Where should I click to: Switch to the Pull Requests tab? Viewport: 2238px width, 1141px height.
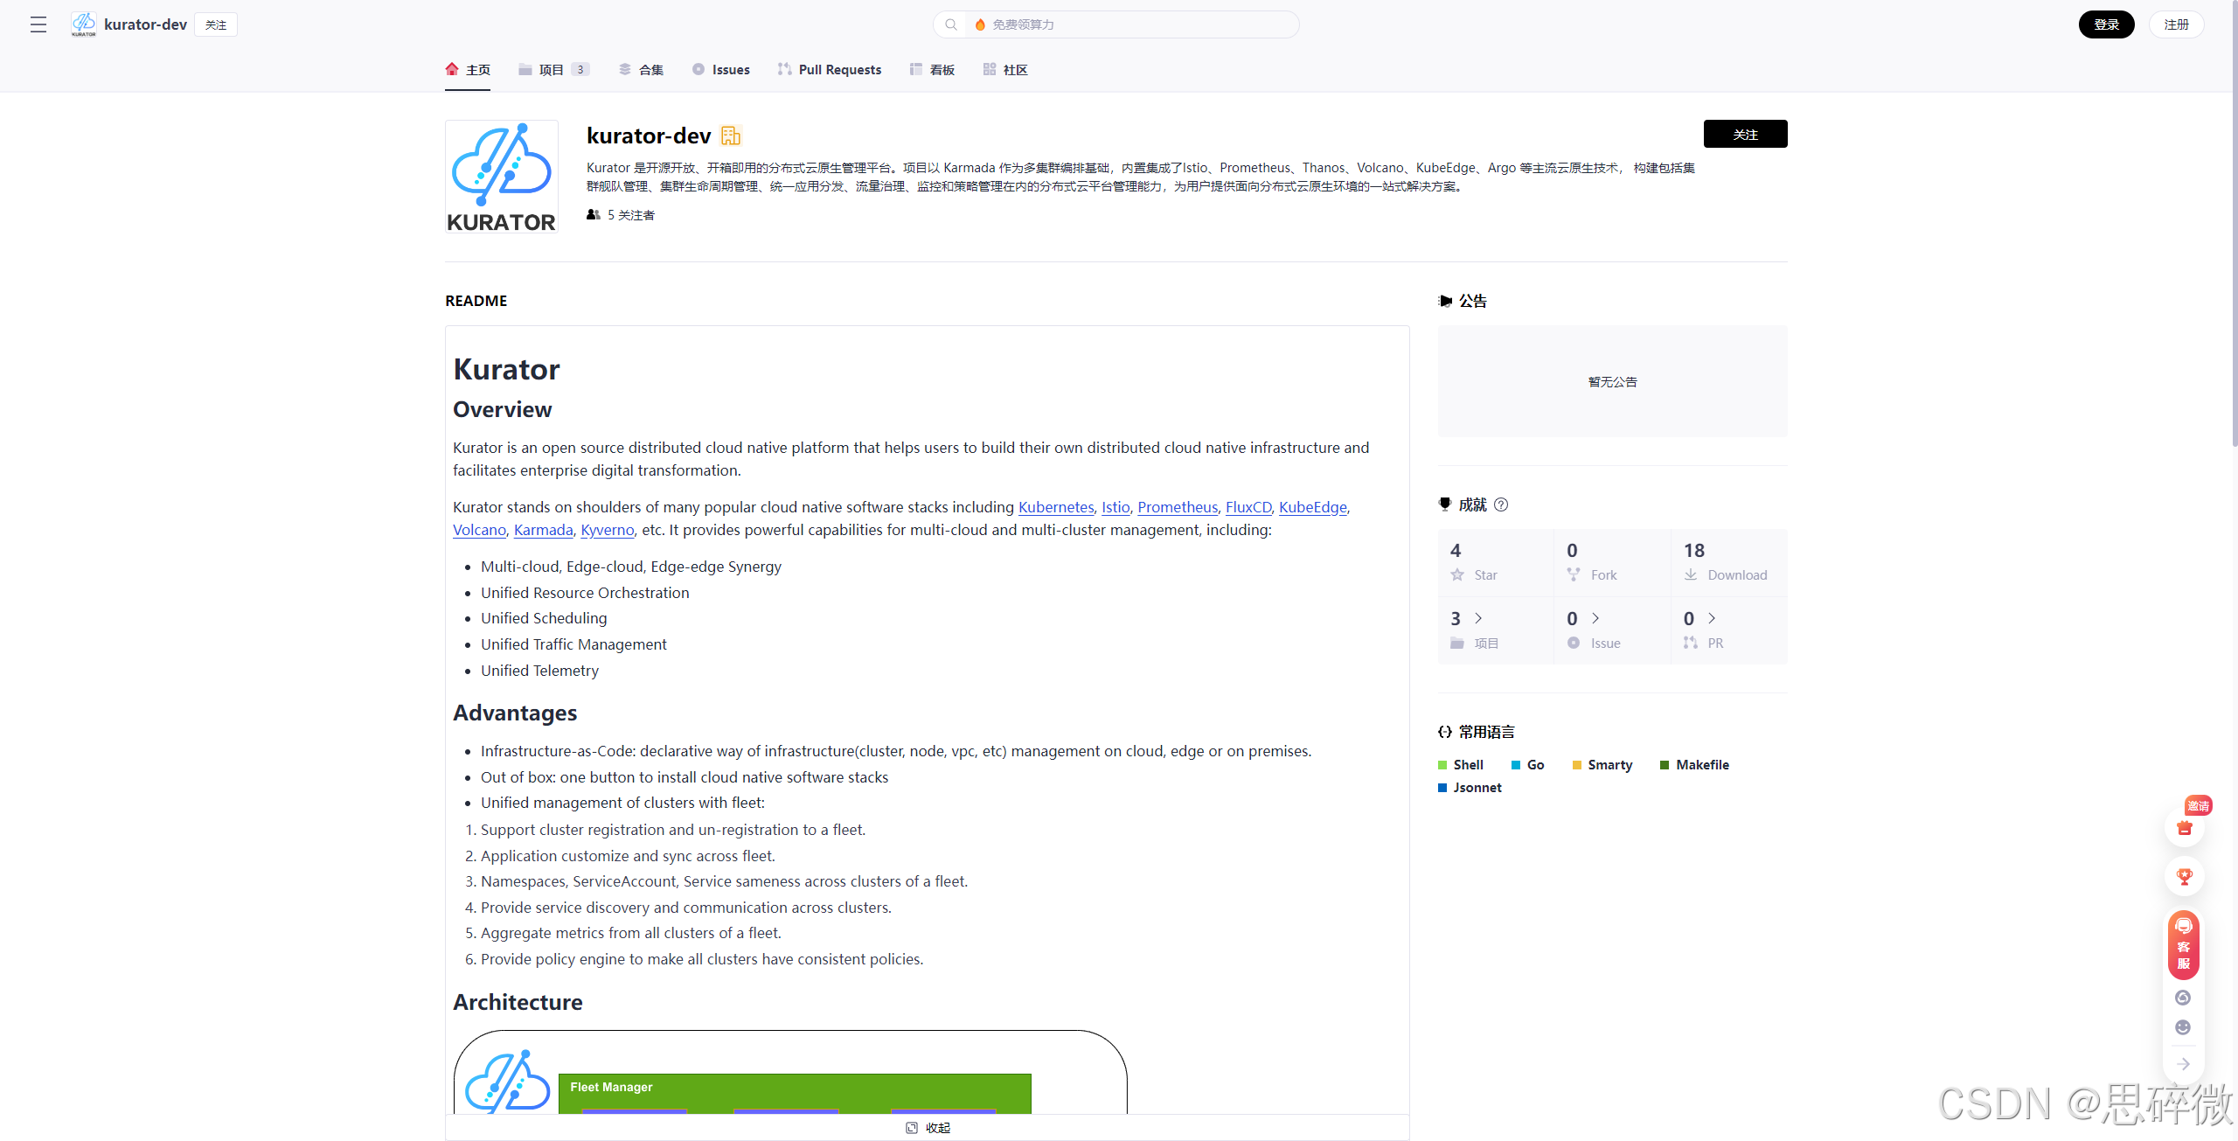[x=830, y=70]
